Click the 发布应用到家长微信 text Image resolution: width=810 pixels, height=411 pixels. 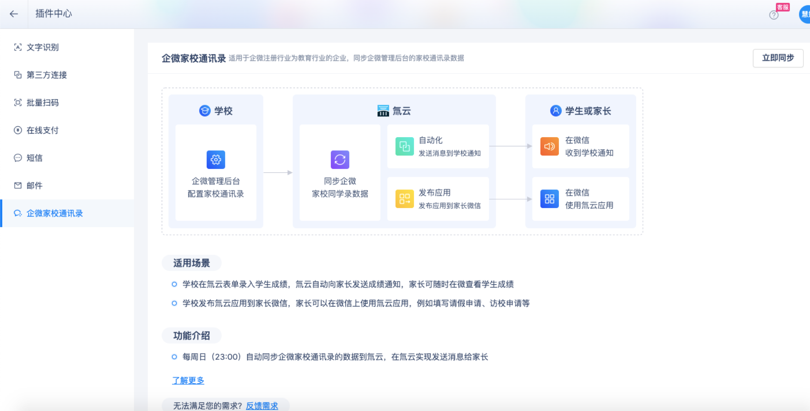(x=450, y=205)
